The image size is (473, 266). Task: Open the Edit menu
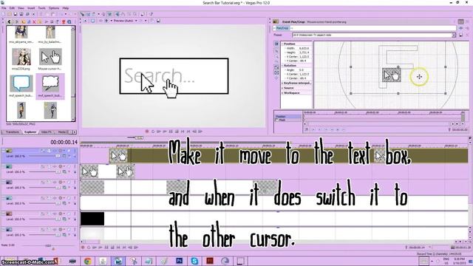tap(12, 8)
